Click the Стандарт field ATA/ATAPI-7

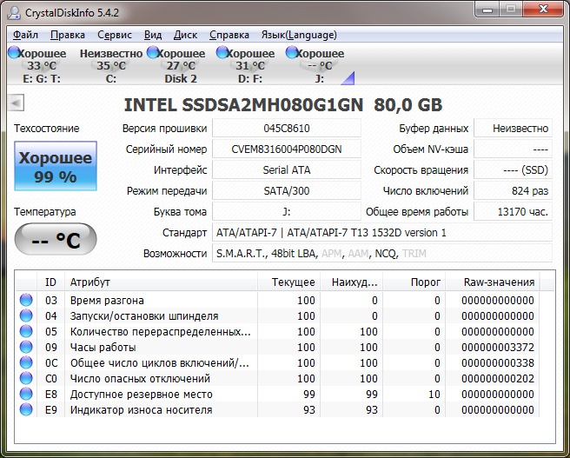(x=382, y=233)
